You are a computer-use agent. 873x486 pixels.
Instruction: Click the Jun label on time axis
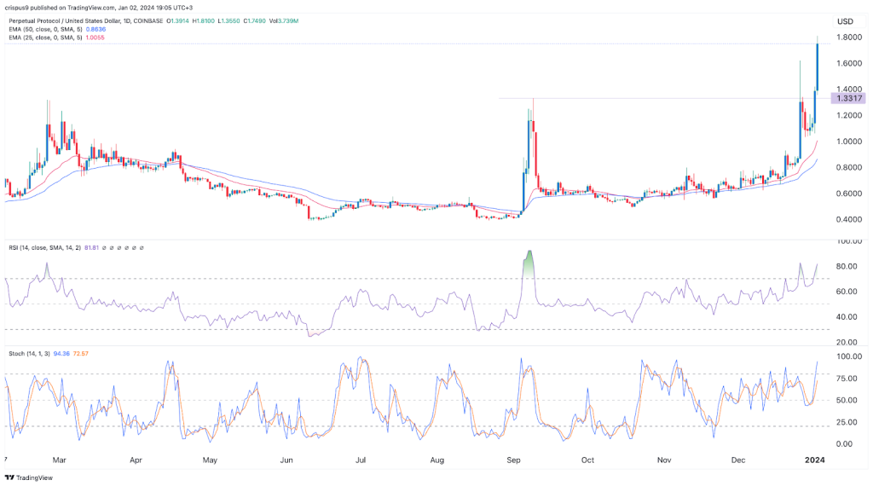pos(286,460)
